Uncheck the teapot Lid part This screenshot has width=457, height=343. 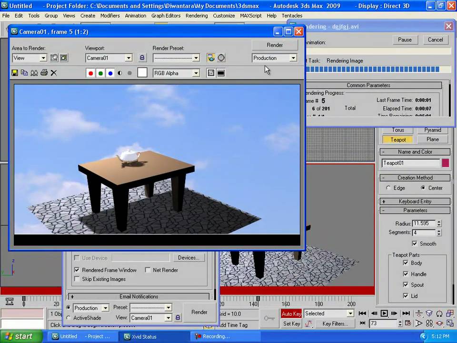pos(406,296)
